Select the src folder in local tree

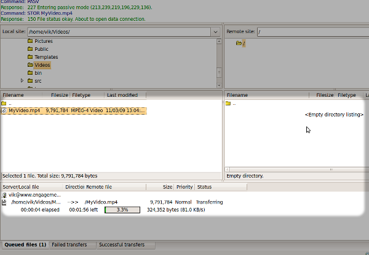click(38, 81)
